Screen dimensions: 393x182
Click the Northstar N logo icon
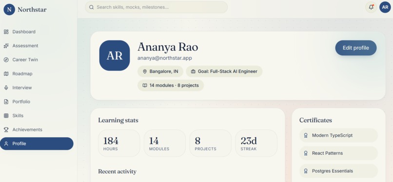point(9,10)
